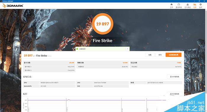Click the save (保存) button
207x112 pixels.
pyautogui.click(x=160, y=55)
